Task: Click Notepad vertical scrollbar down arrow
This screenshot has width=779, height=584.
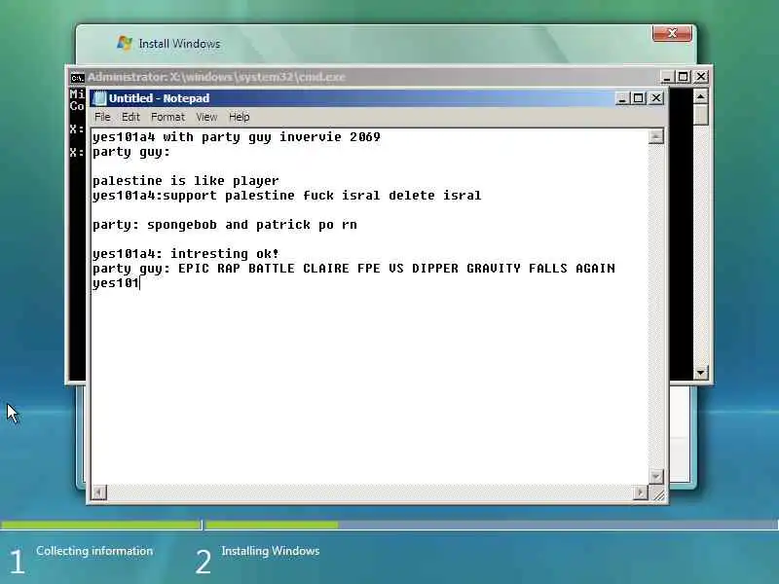Action: [x=655, y=476]
